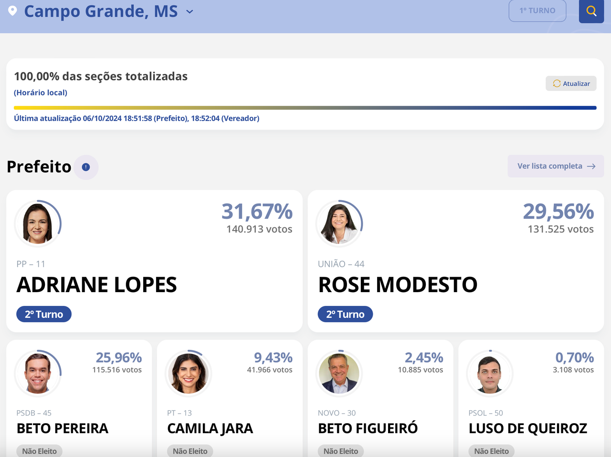Click the 2º Turno badge for Rose Modesto
The image size is (611, 457).
point(345,314)
